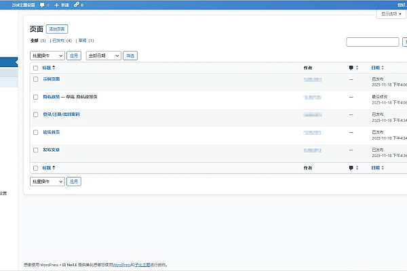Focus the search pages input field
Screen dimensions: 407x271
[x=372, y=42]
